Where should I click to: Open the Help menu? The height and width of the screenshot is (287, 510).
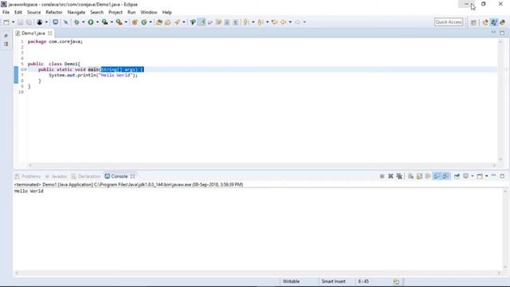point(167,13)
